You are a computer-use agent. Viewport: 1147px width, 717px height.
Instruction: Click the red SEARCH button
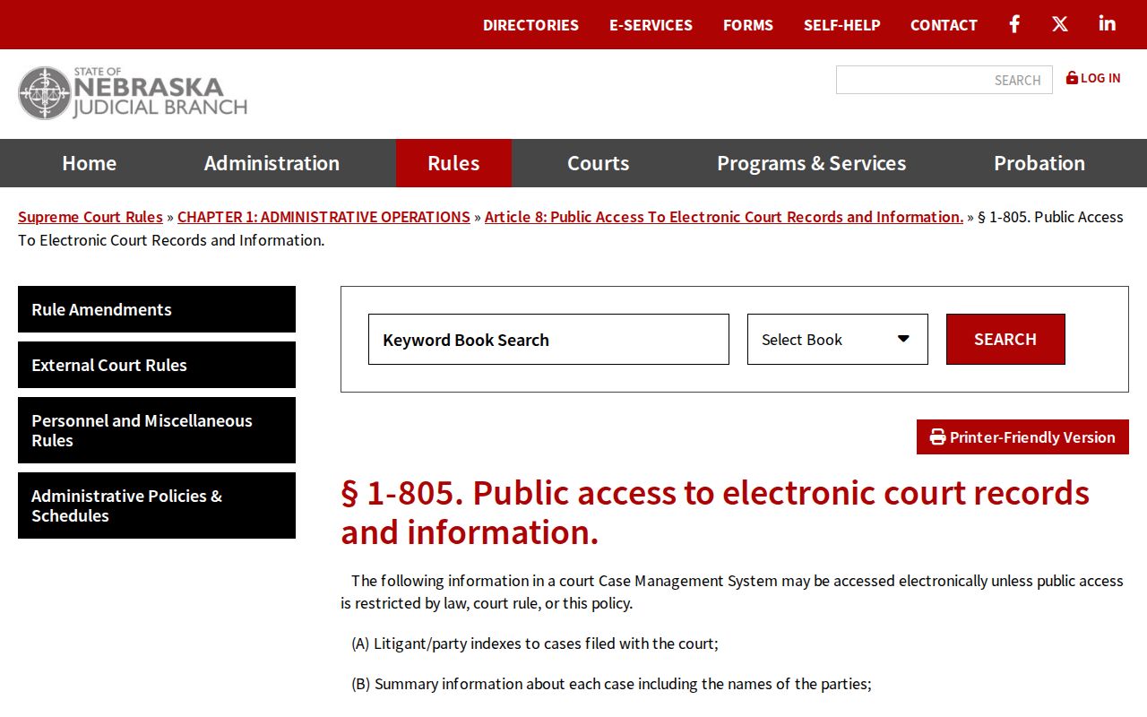pos(1005,340)
